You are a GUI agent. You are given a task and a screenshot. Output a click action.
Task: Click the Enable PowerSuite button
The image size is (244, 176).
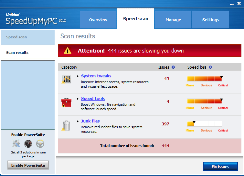click(28, 165)
